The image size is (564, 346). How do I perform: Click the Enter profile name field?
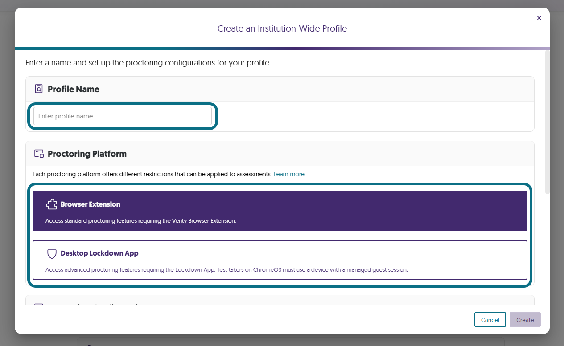tap(123, 116)
